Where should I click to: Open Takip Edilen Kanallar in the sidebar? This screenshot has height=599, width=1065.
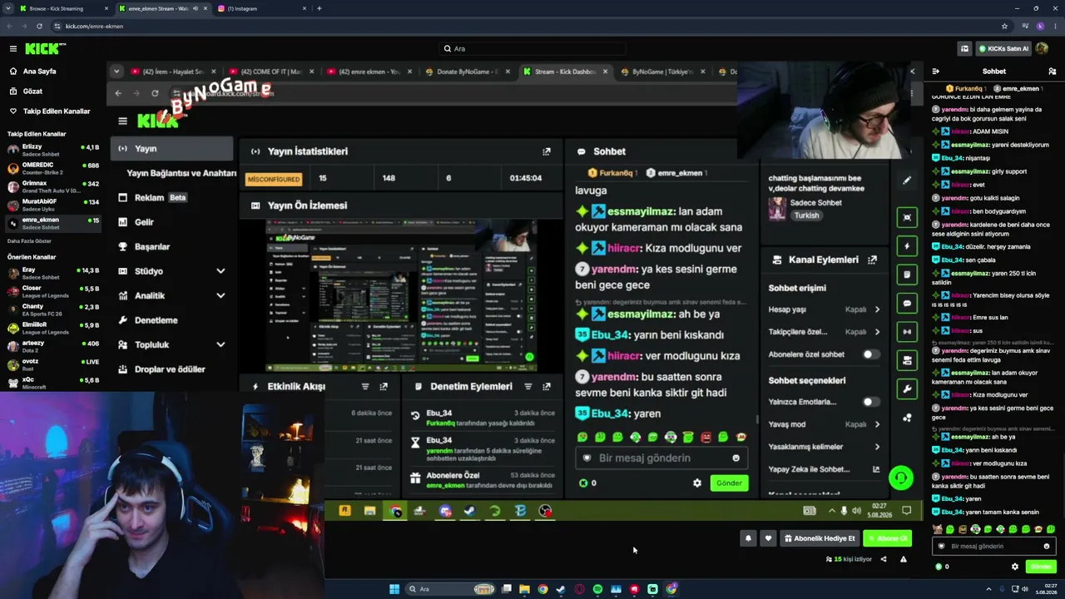click(x=50, y=111)
